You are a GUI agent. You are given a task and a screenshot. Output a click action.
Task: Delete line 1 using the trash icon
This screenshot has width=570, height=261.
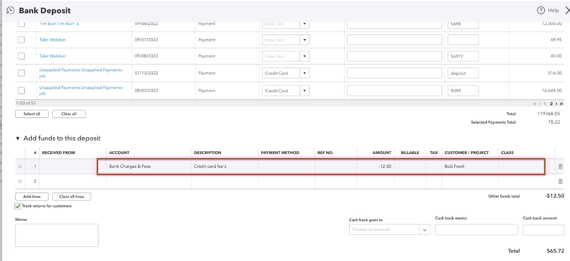point(560,166)
